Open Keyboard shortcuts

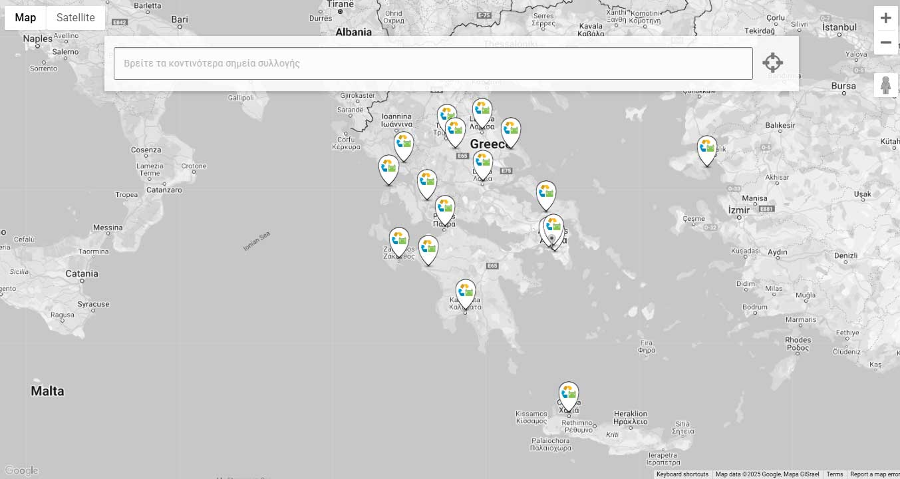coord(682,474)
